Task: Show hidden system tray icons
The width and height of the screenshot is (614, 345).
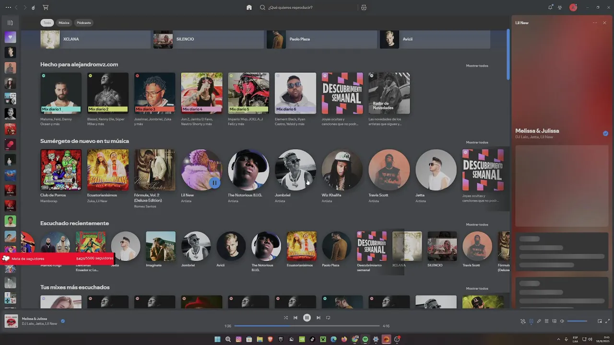Action: click(558, 339)
